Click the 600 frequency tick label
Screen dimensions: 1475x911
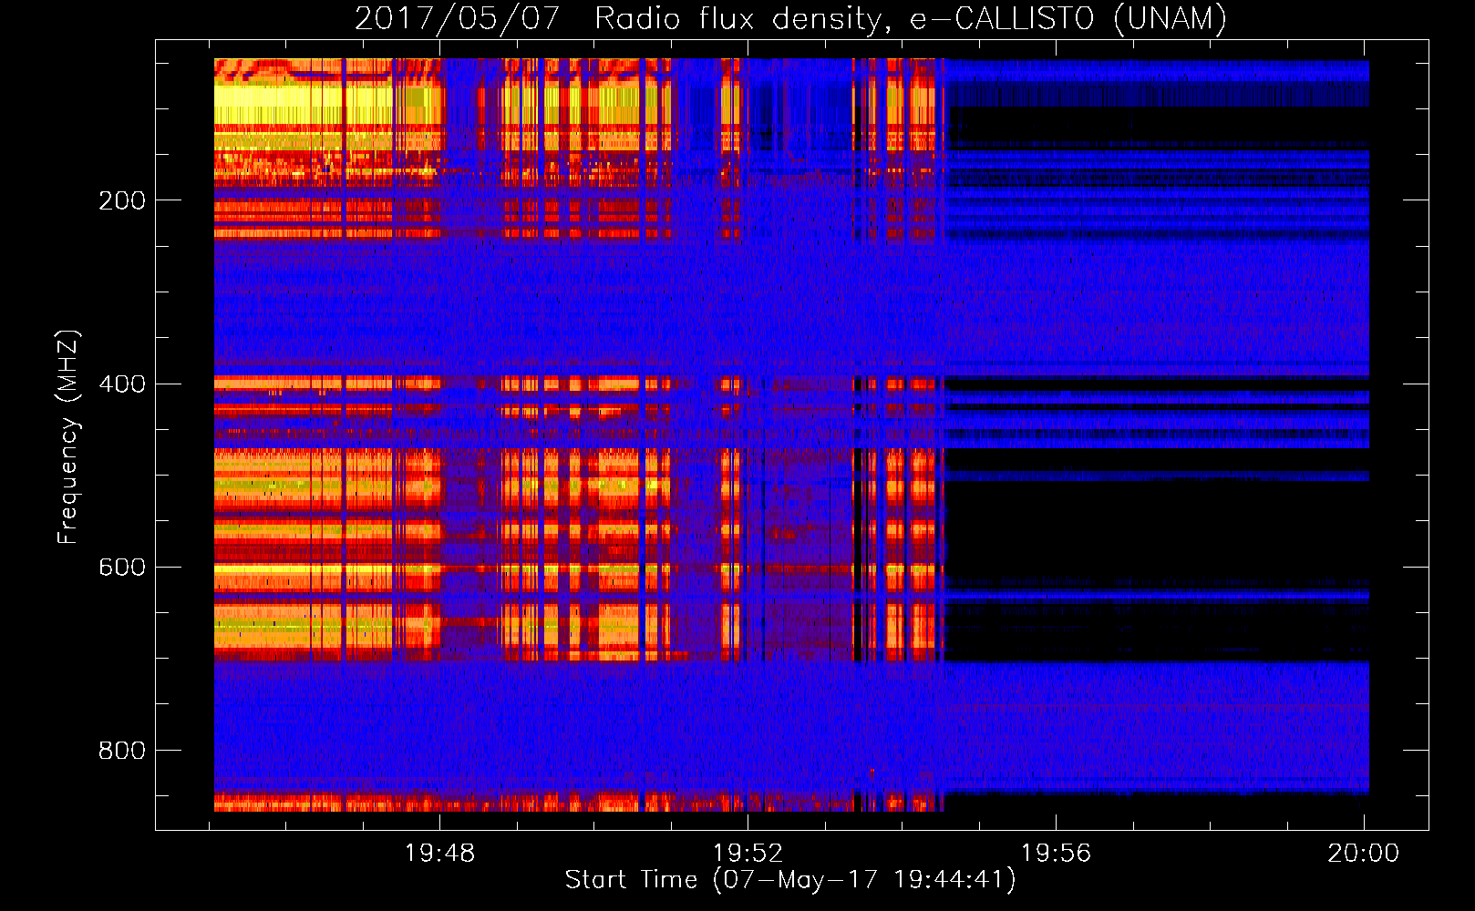point(122,567)
